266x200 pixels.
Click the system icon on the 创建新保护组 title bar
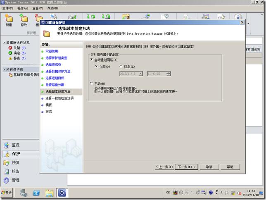[43, 22]
